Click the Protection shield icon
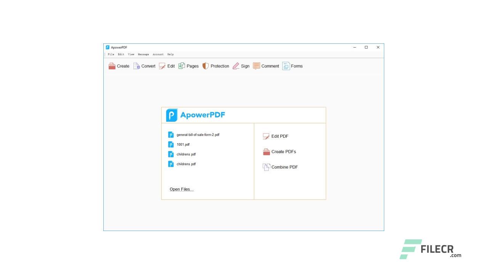This screenshot has height=274, width=488. 205,66
